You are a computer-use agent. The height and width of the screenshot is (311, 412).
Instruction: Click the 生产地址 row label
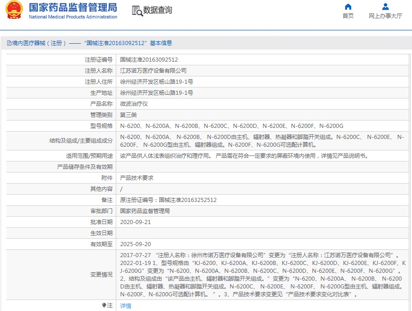tap(102, 93)
